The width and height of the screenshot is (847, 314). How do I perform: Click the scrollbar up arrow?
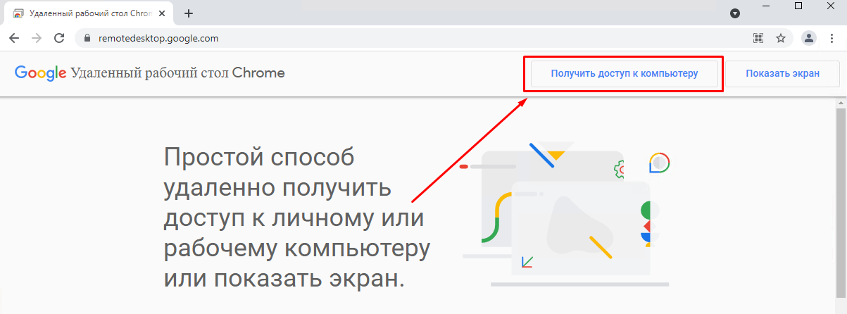[x=841, y=103]
